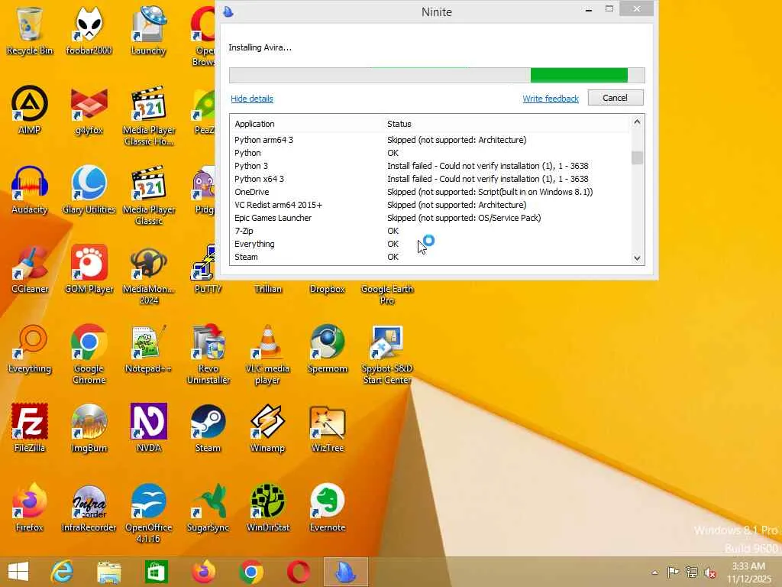Select the Python x64 3 row
The height and width of the screenshot is (587, 782).
(x=431, y=179)
